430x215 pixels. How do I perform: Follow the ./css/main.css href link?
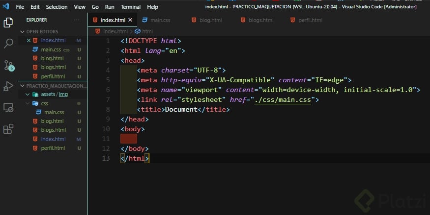[283, 100]
